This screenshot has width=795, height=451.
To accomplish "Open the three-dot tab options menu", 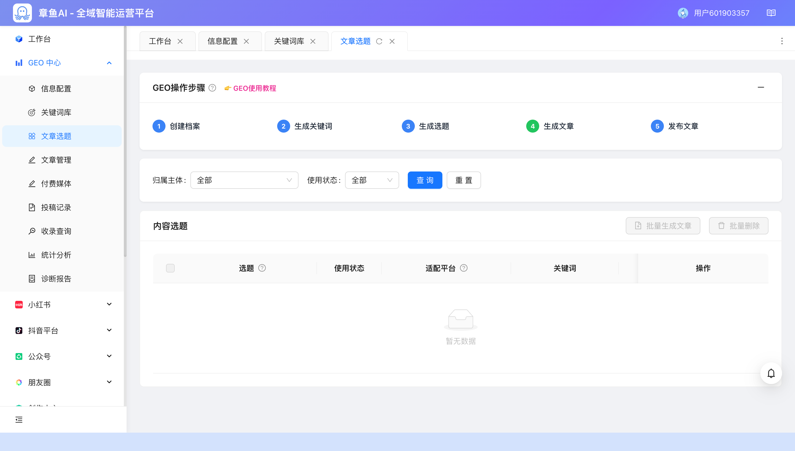I will click(x=782, y=41).
